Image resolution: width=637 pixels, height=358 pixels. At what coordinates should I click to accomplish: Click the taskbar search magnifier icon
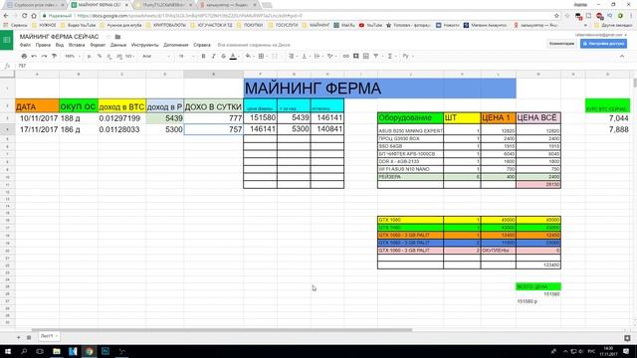(x=24, y=351)
